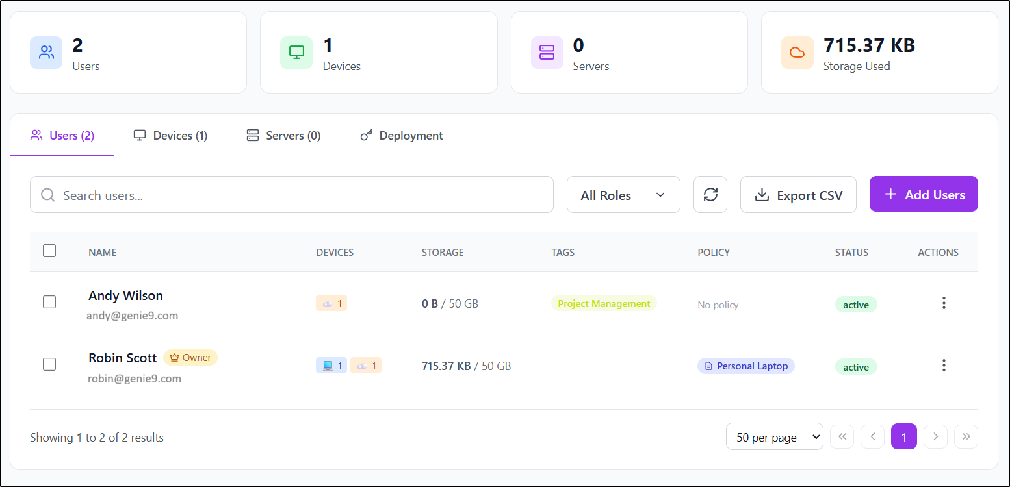Open the All Roles dropdown
The height and width of the screenshot is (487, 1010).
tap(623, 194)
